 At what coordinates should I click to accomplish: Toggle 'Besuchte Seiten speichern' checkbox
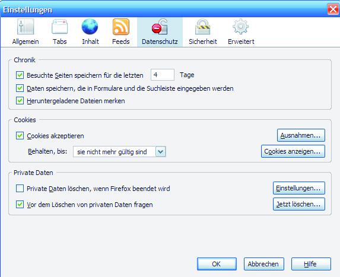coord(20,75)
